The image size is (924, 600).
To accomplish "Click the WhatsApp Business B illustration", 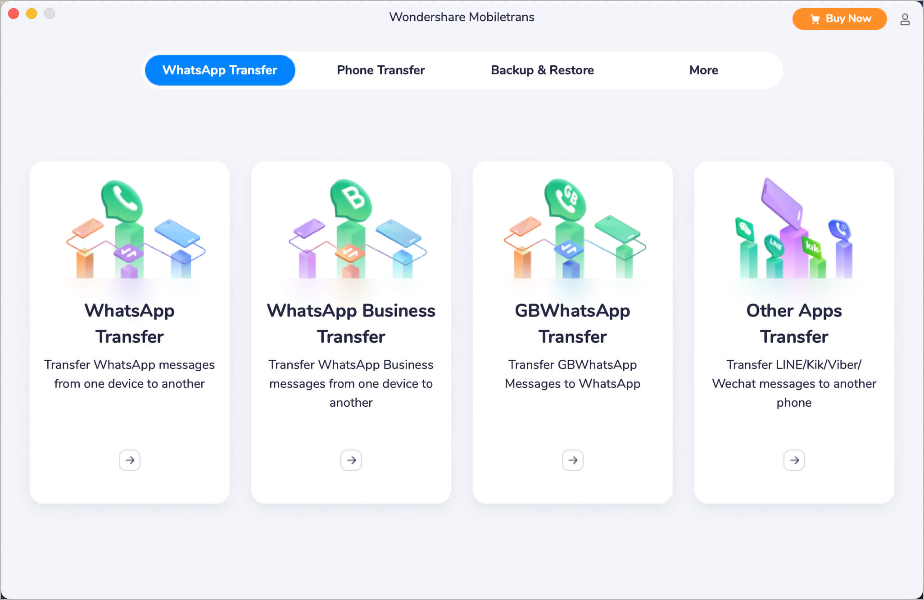I will 351,200.
